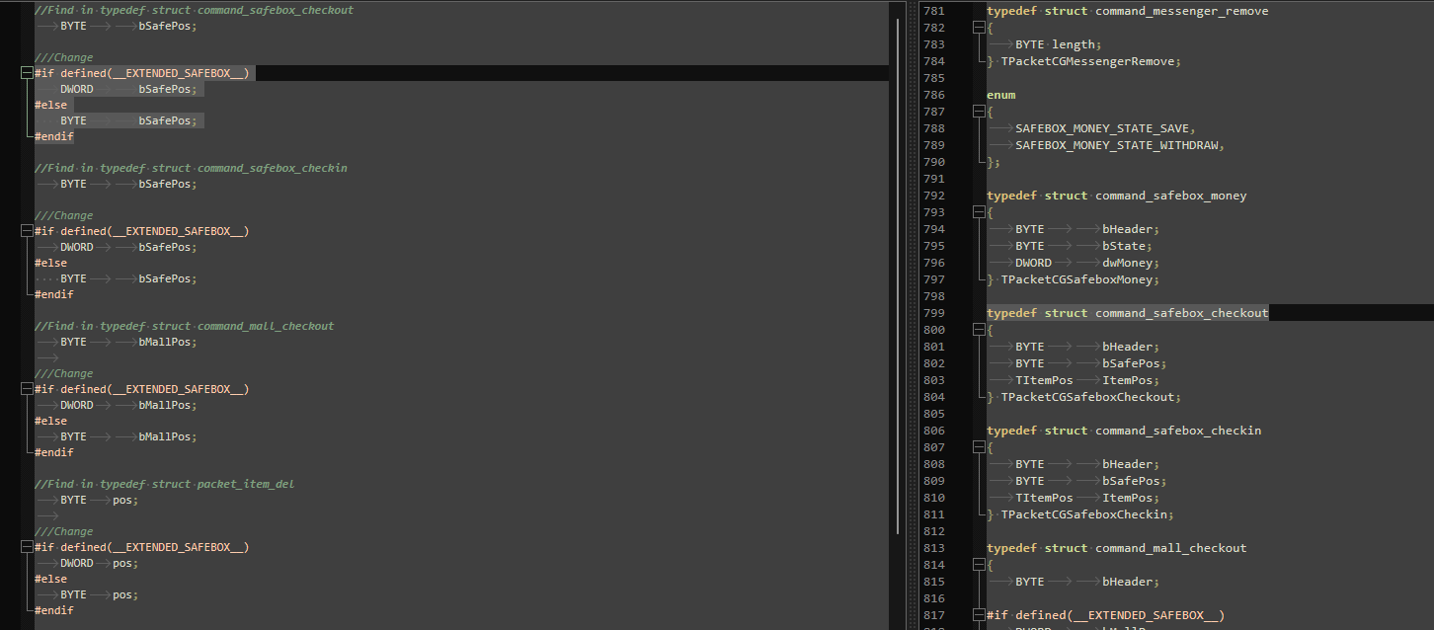Click line number 812 in the gutter
This screenshot has height=630, width=1434.
(933, 531)
